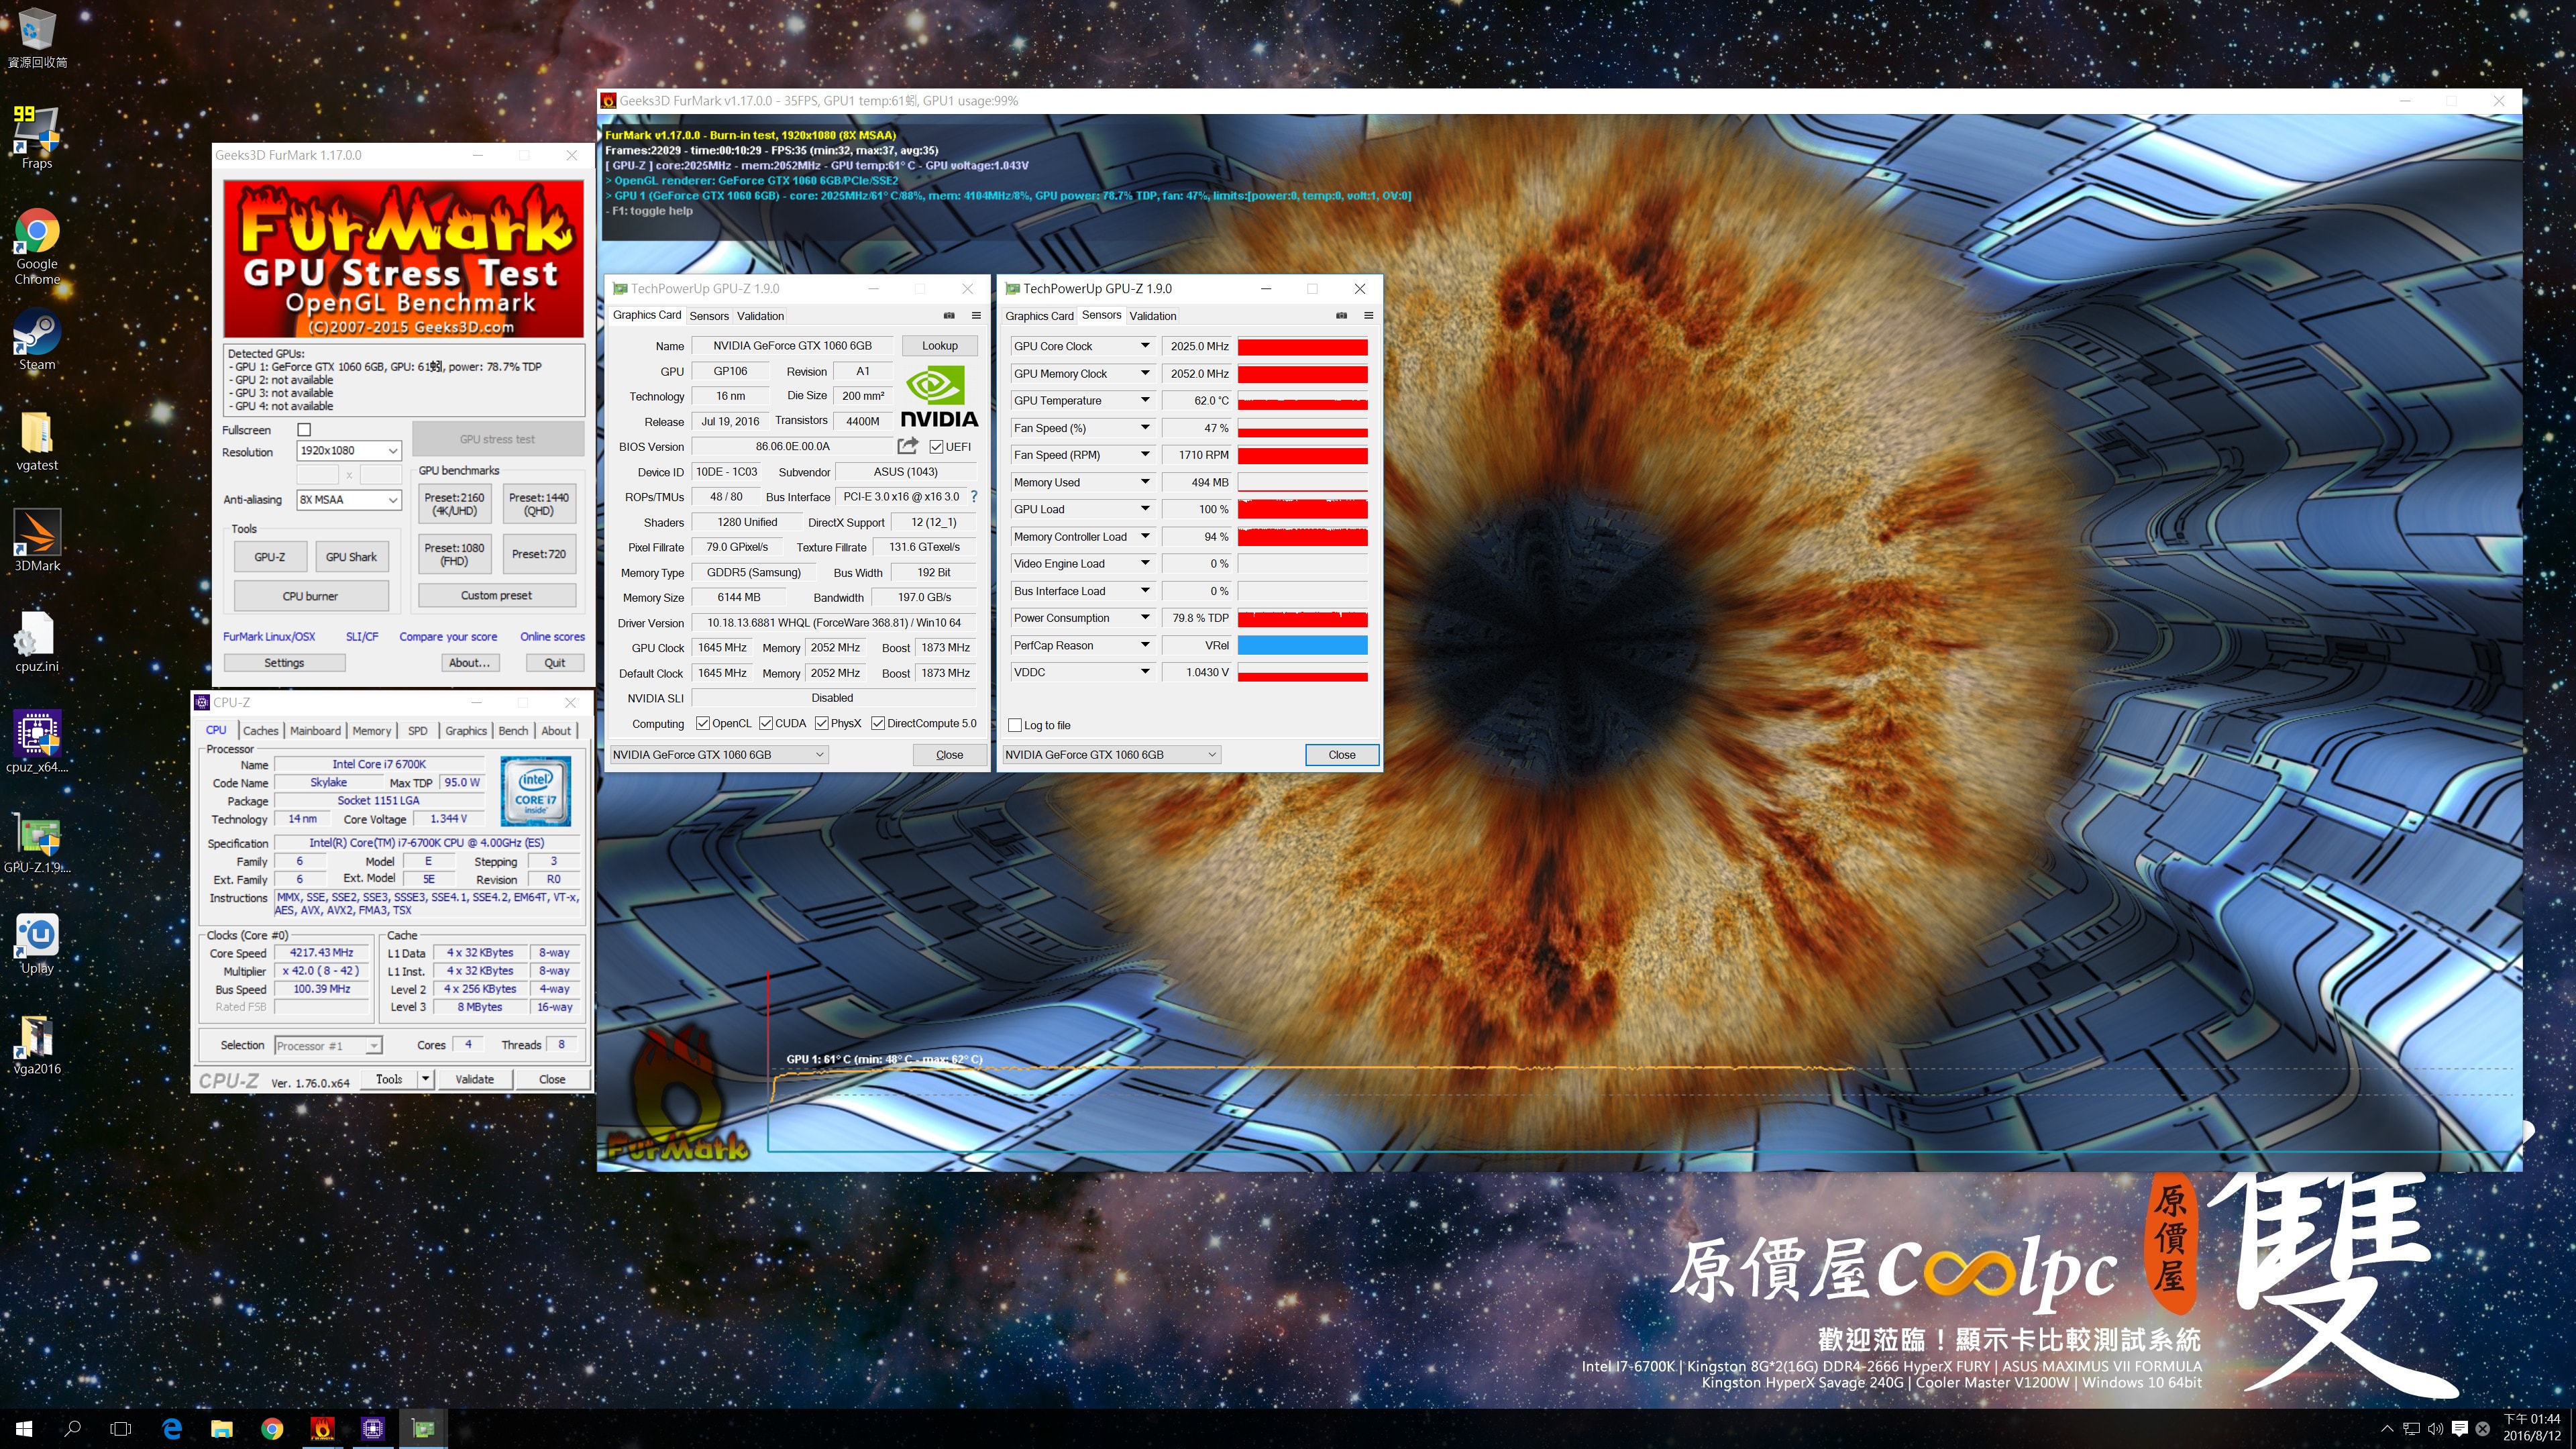Click the Lookup button in GPU-Z

pyautogui.click(x=940, y=346)
